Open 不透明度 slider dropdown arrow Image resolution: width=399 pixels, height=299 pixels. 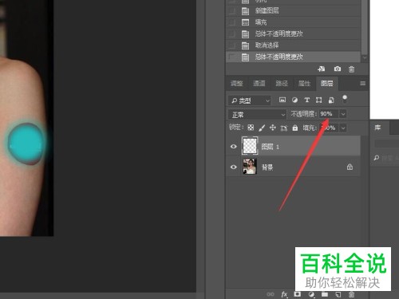point(343,114)
